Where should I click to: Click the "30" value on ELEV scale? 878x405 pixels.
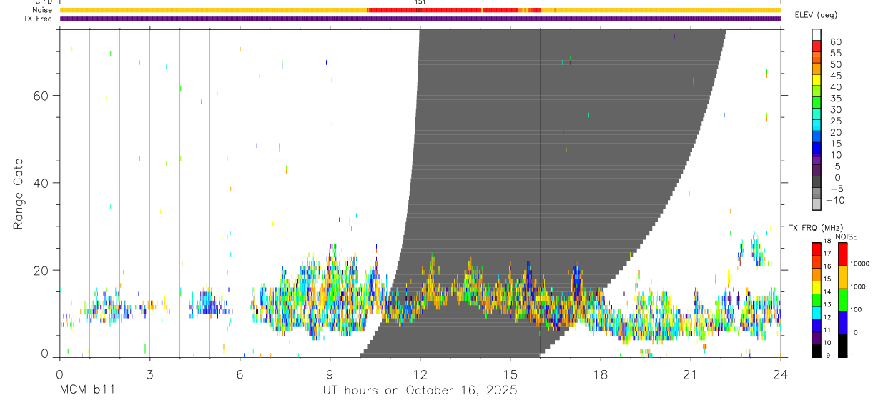coord(836,110)
